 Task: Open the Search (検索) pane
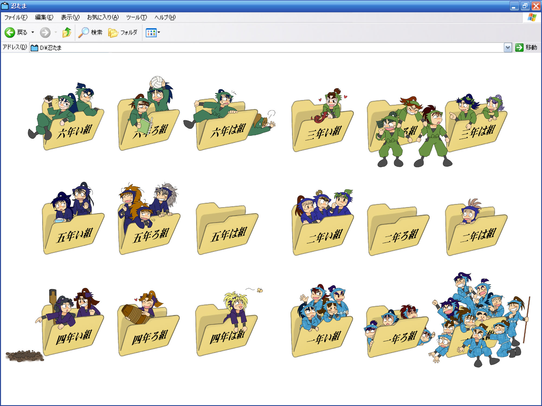pos(90,32)
